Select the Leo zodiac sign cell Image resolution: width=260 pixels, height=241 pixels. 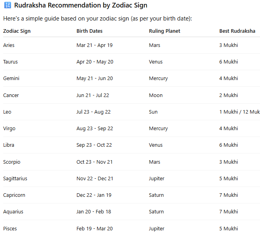[x=7, y=112]
